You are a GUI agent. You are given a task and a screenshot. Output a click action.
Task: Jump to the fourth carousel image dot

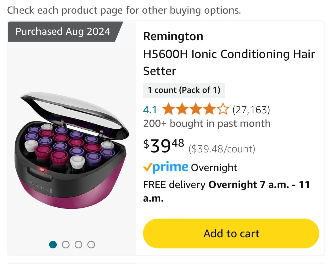click(91, 244)
